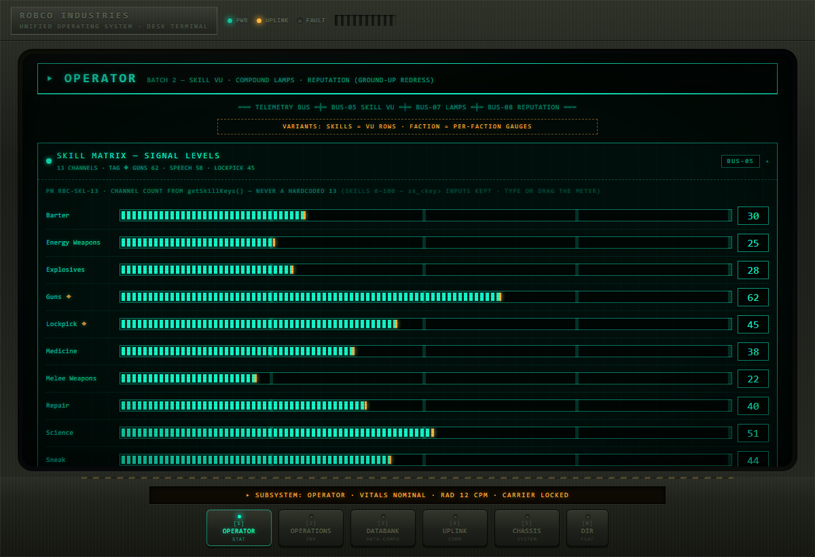Adjust the Guns VU meter
The width and height of the screenshot is (815, 557).
426,297
